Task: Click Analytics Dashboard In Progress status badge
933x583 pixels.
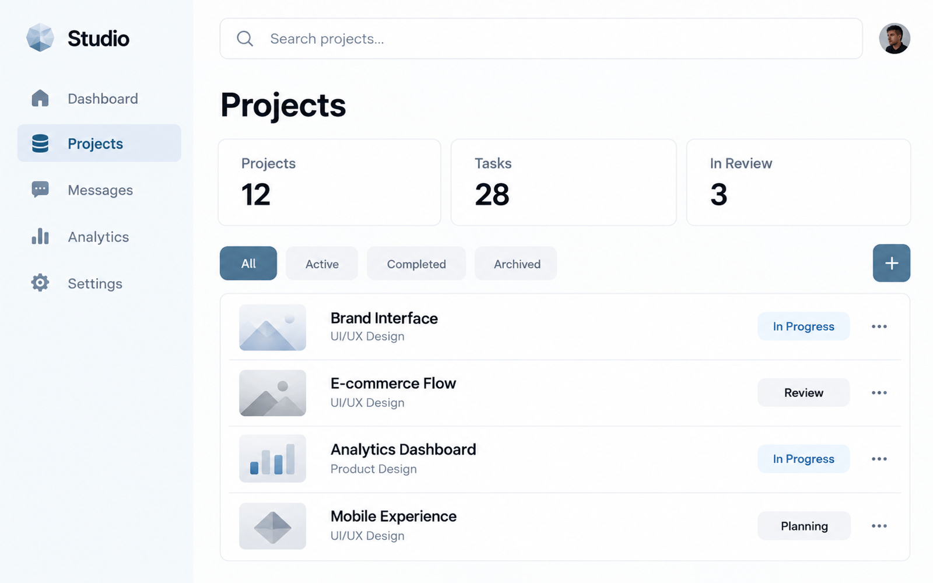Action: pos(804,459)
